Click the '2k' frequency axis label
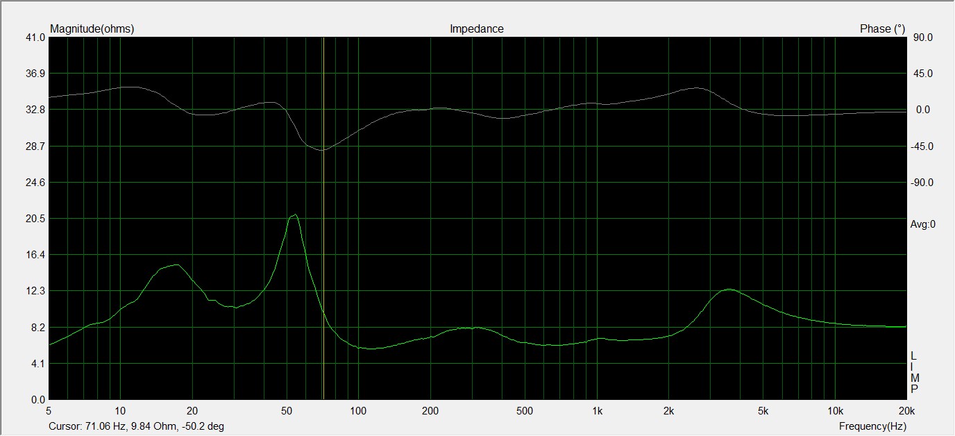 668,410
